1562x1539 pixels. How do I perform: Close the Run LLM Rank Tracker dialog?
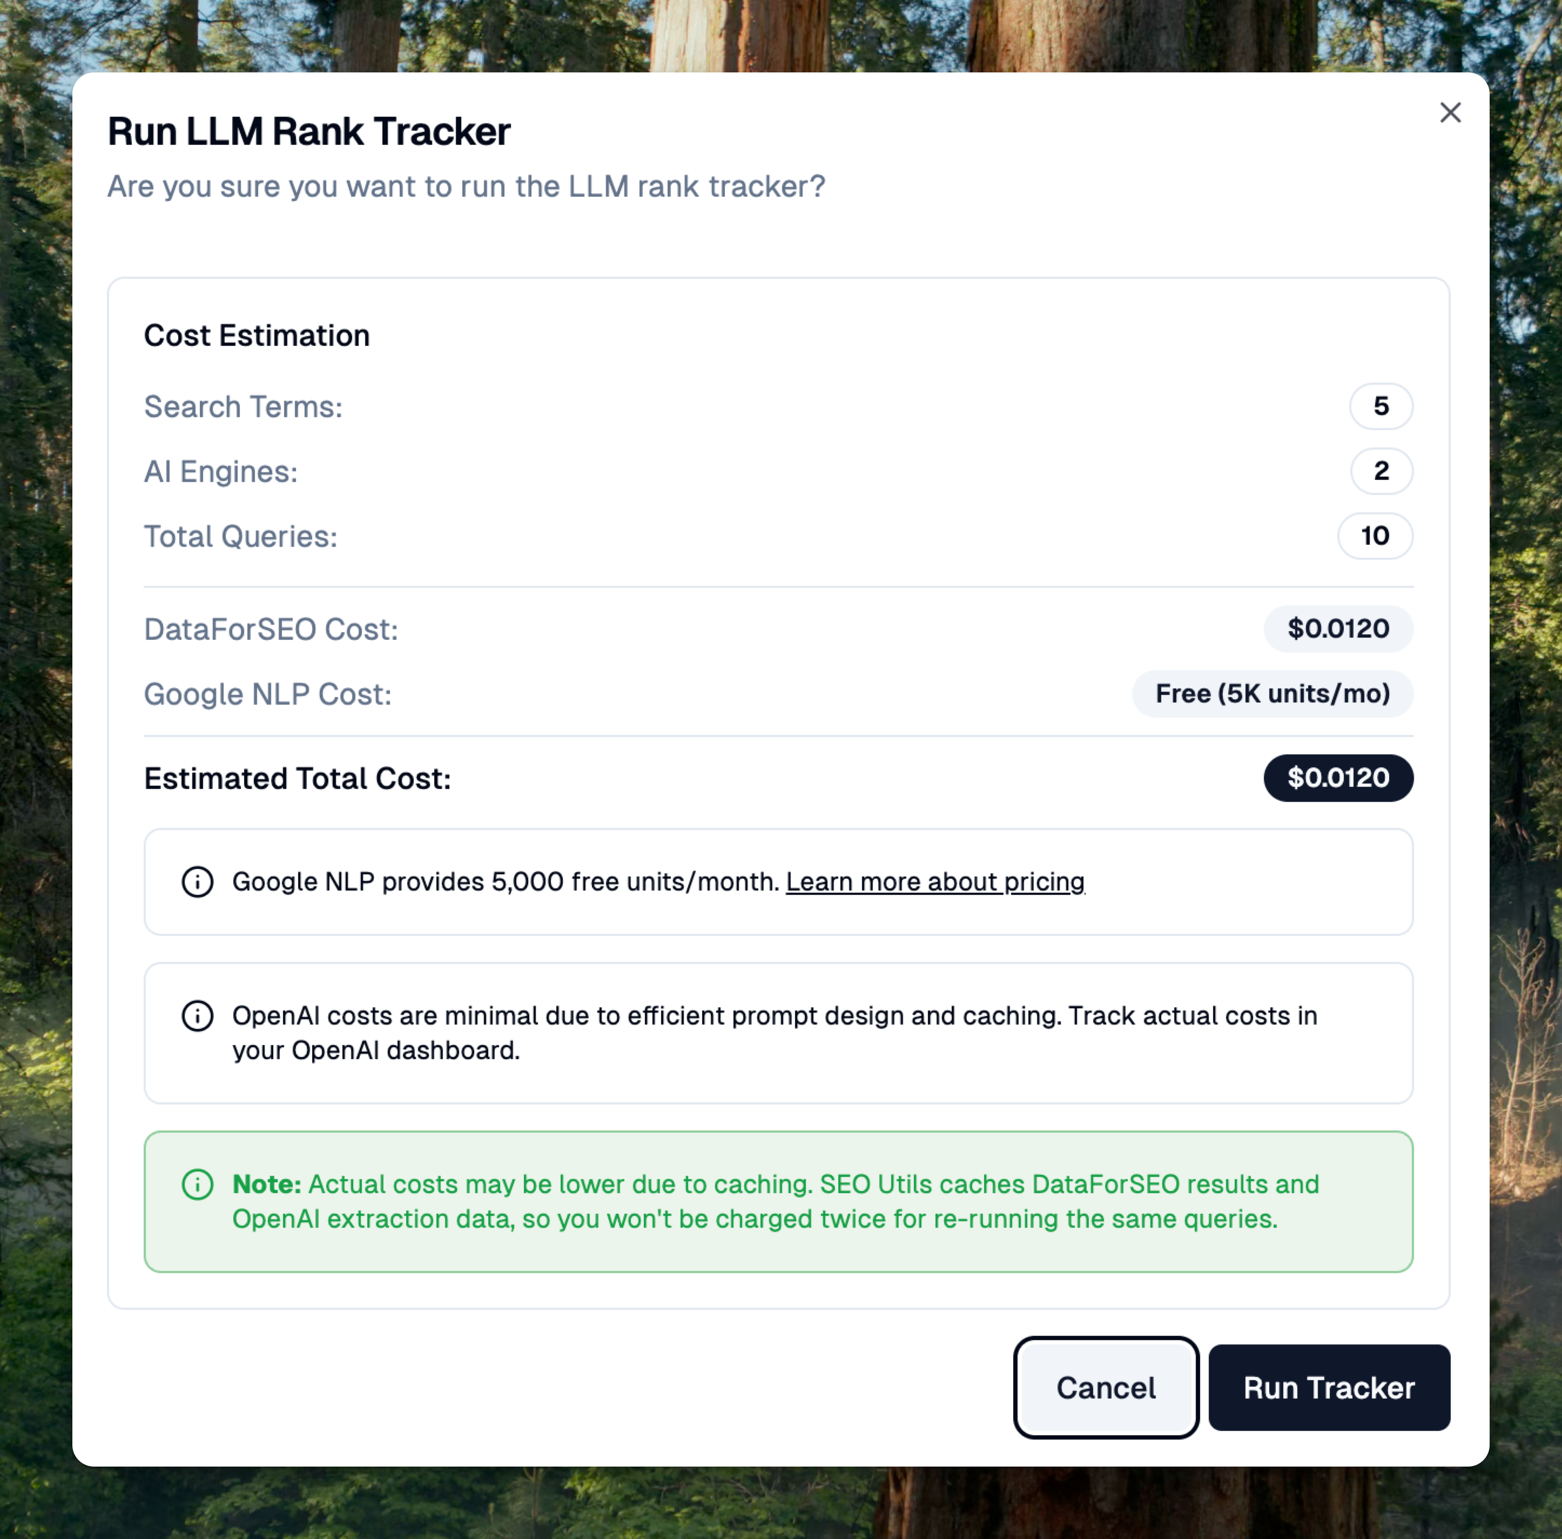click(1450, 112)
